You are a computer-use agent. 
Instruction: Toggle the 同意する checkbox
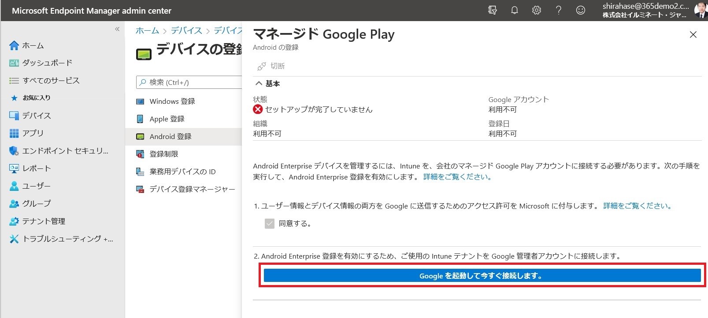pos(270,223)
